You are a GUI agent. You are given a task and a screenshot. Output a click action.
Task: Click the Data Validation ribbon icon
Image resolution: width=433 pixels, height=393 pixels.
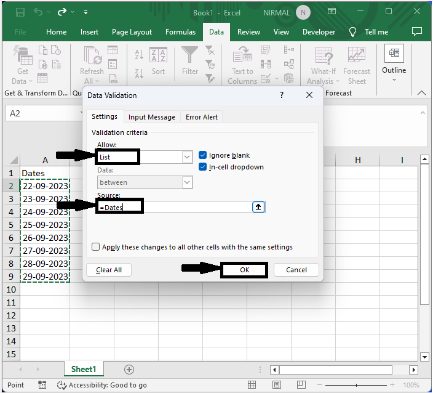(265, 79)
